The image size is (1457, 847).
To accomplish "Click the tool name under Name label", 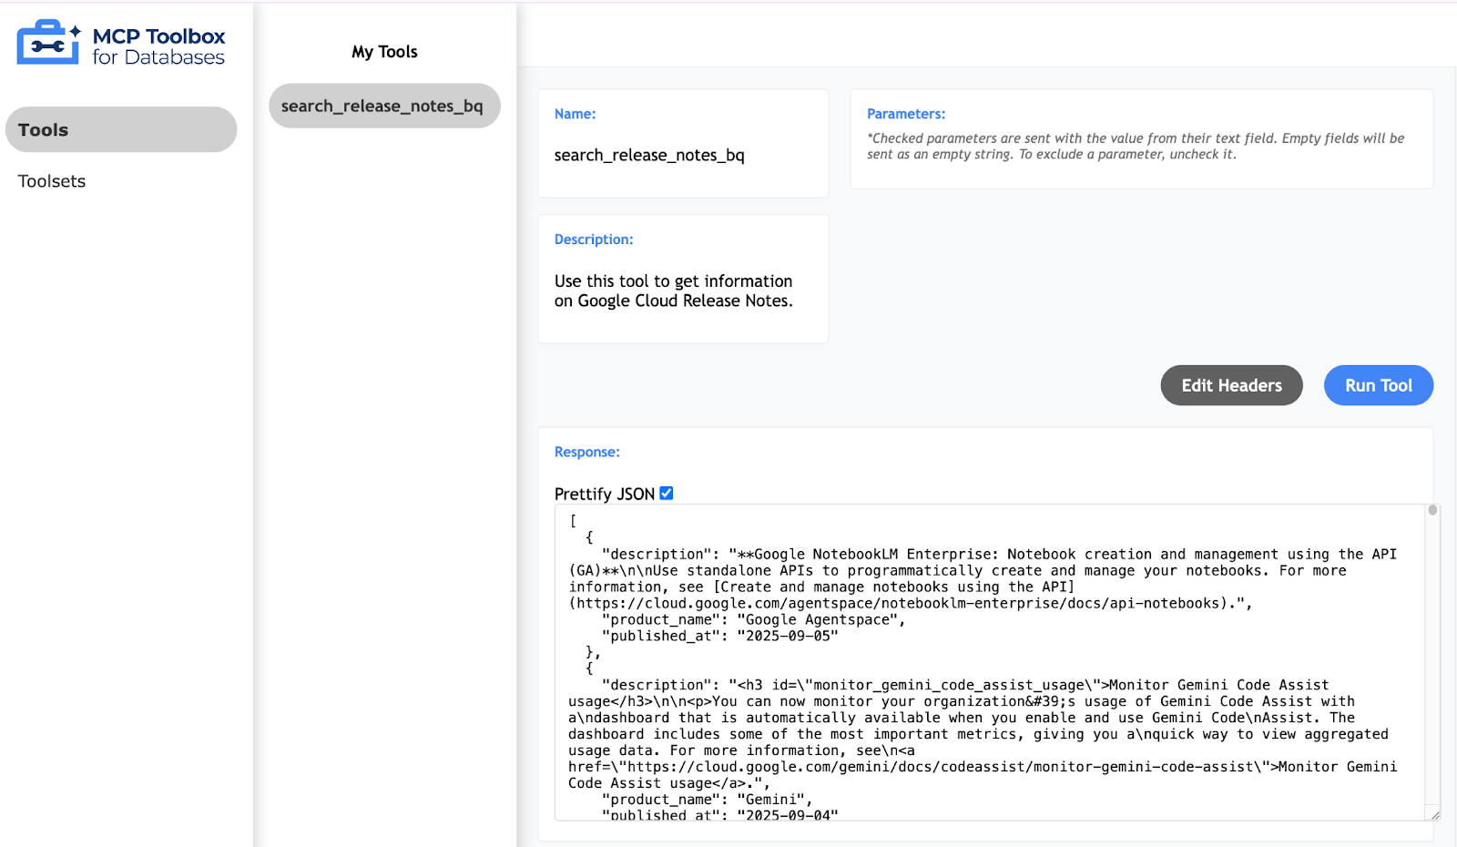I will [649, 155].
